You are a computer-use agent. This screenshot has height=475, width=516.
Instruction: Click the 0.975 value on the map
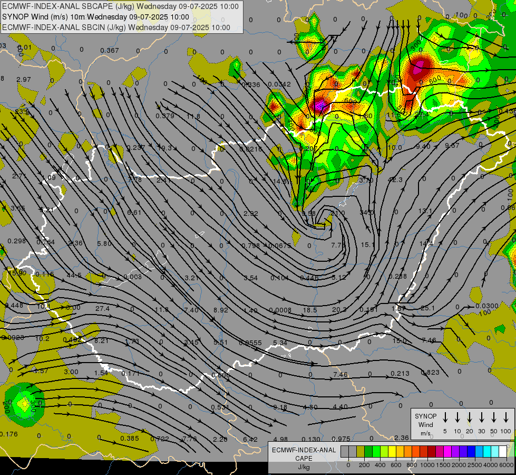tap(341, 439)
